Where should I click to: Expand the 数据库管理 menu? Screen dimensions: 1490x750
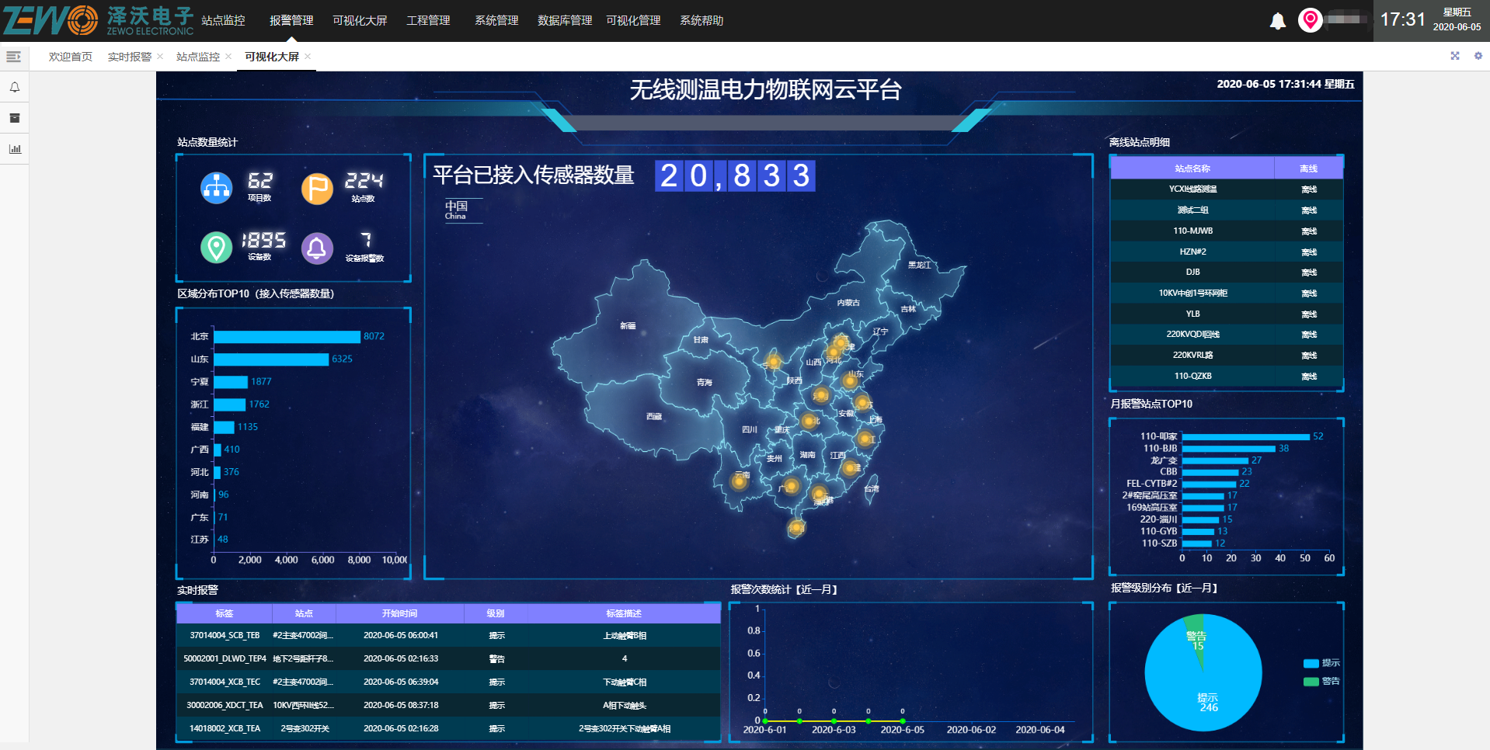coord(565,20)
